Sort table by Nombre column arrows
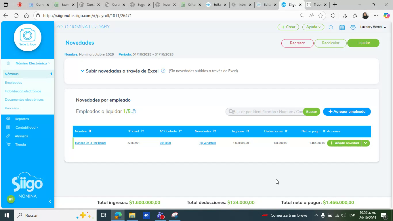This screenshot has height=221, width=393. point(90,131)
